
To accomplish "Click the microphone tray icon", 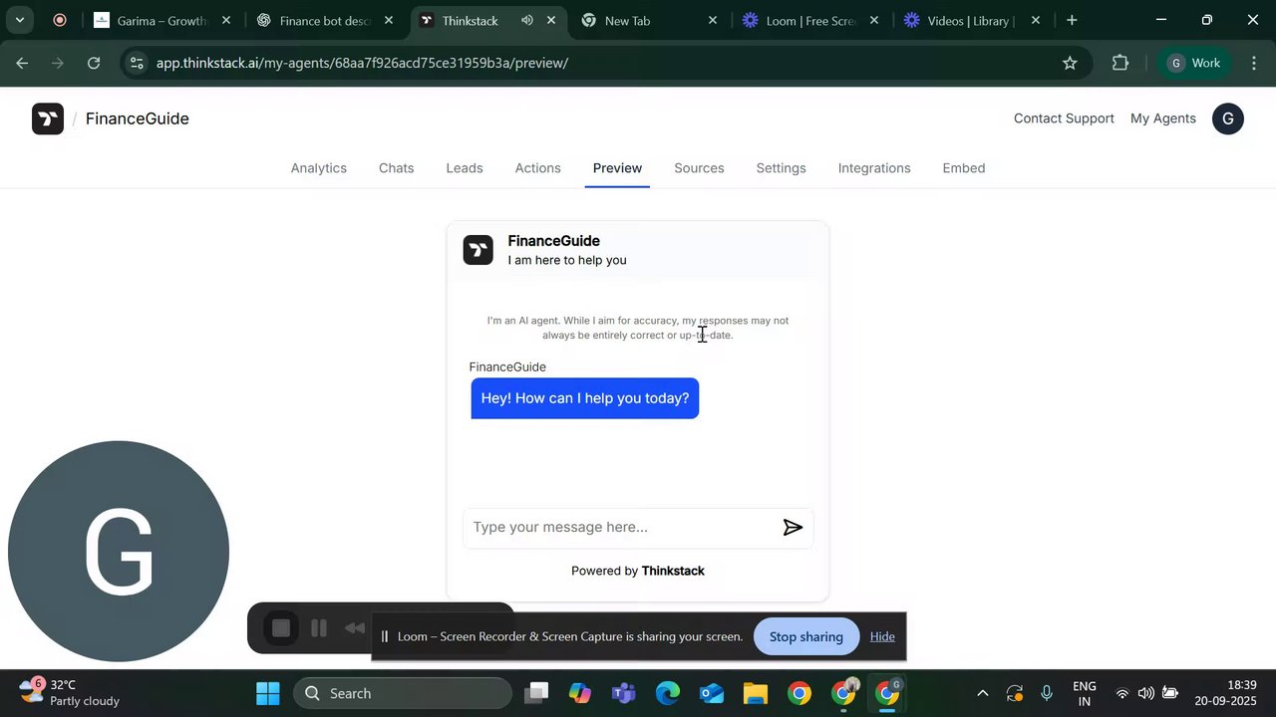I will (x=1047, y=693).
